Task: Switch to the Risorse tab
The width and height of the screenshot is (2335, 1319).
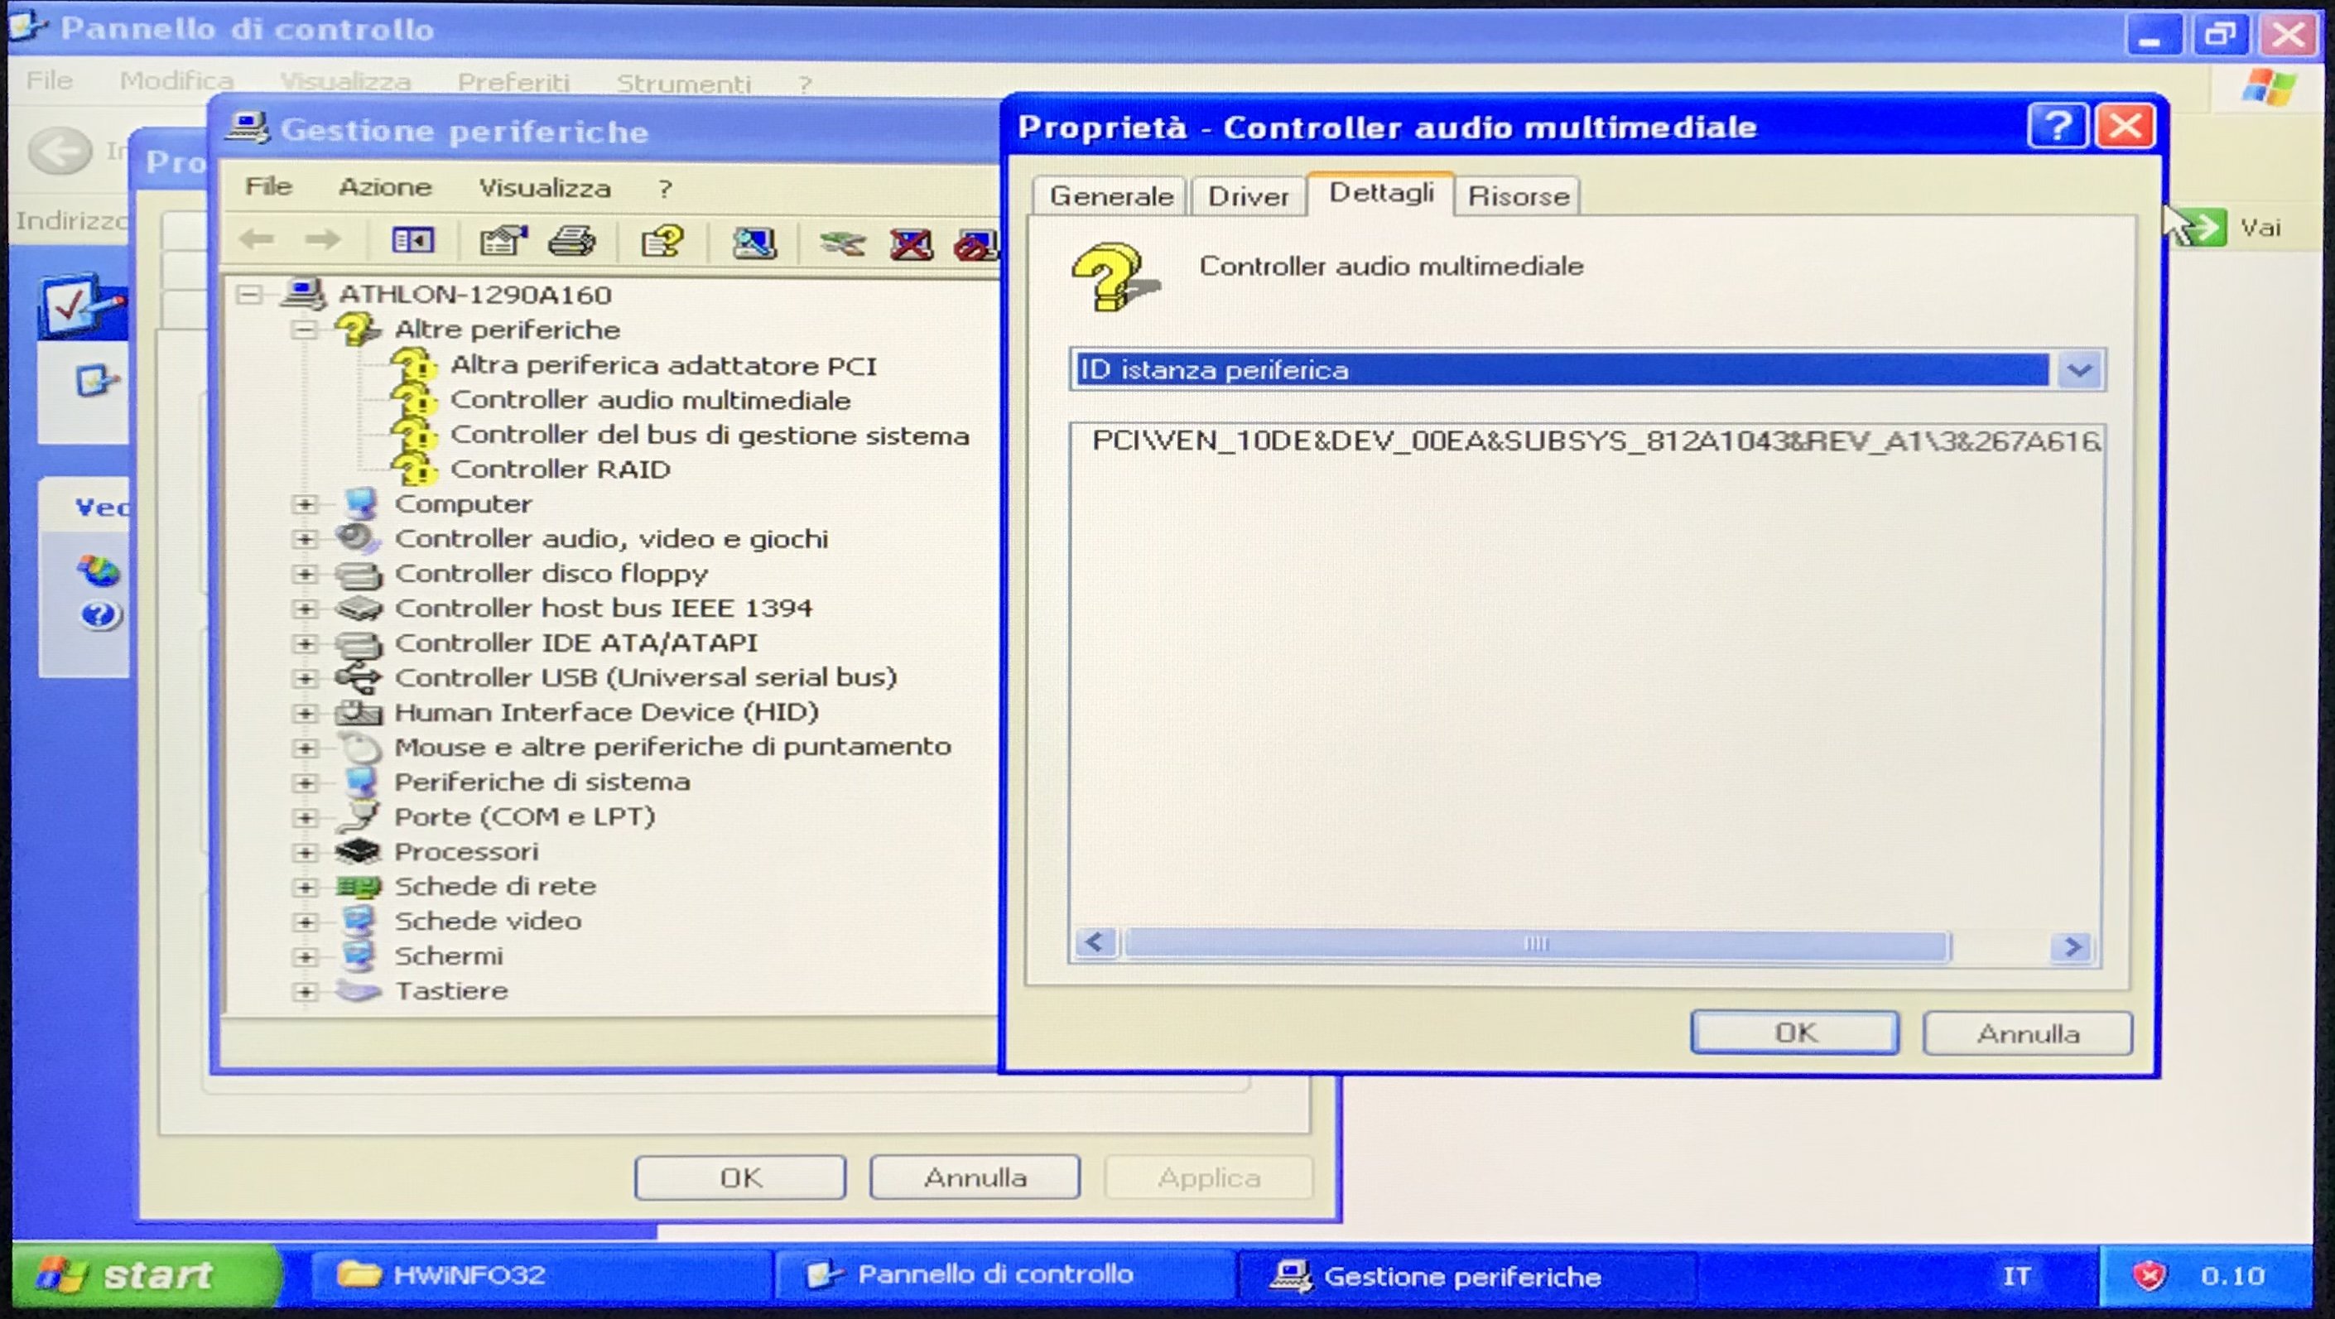Action: click(1518, 195)
